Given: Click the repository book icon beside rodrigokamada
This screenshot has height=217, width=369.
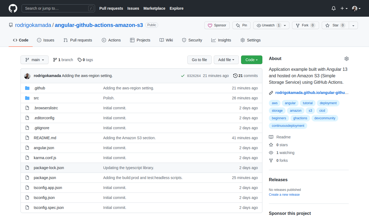Looking at the screenshot, I should pyautogui.click(x=11, y=25).
